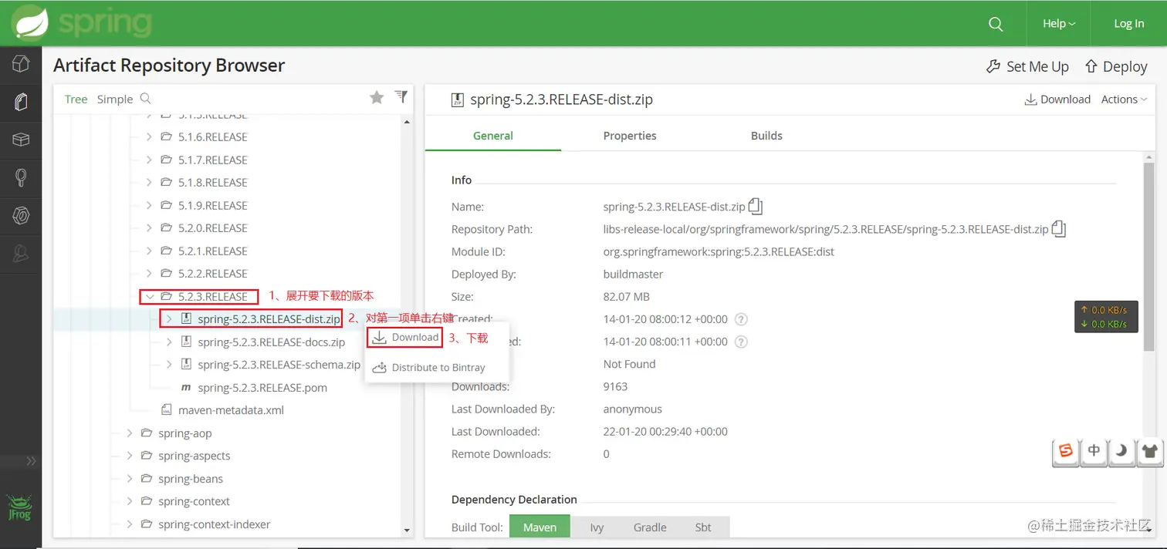The image size is (1167, 549).
Task: Click the Sogou S input method icon
Action: click(x=1066, y=452)
